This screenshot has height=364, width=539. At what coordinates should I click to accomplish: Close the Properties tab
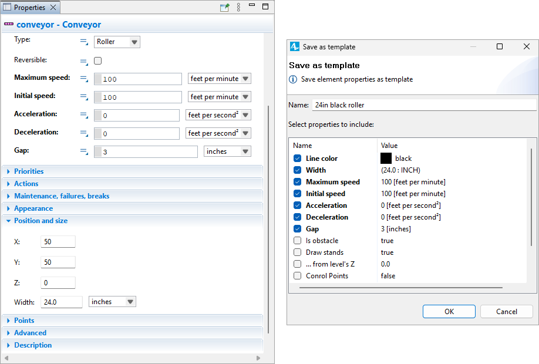[x=53, y=8]
